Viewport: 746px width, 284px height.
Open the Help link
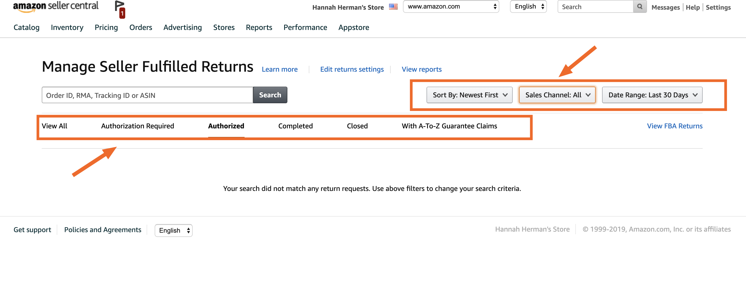tap(692, 7)
